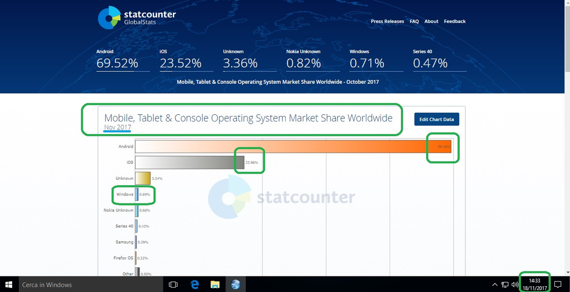The height and width of the screenshot is (292, 570).
Task: Open the Press Releases link
Action: [x=387, y=21]
